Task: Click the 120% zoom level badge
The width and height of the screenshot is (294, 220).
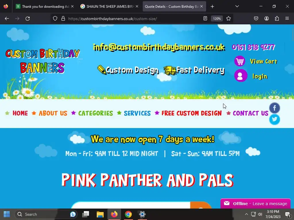Action: (x=217, y=19)
